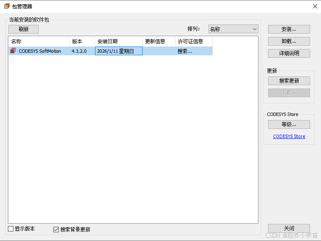The width and height of the screenshot is (321, 241).
Task: Click the 刷新 refresh button
Action: click(x=23, y=29)
